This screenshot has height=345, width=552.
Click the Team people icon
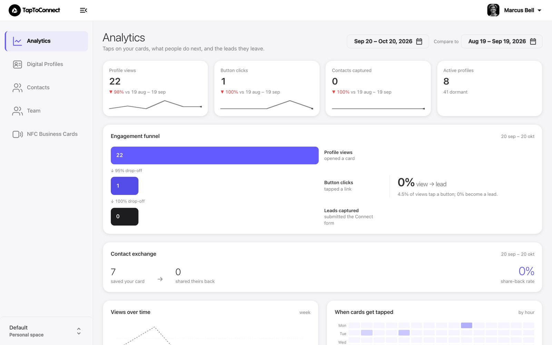[17, 111]
